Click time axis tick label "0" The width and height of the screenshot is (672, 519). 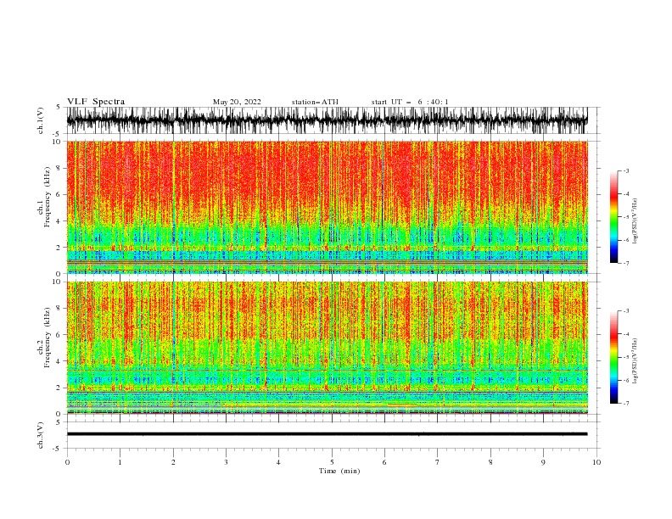pyautogui.click(x=67, y=462)
